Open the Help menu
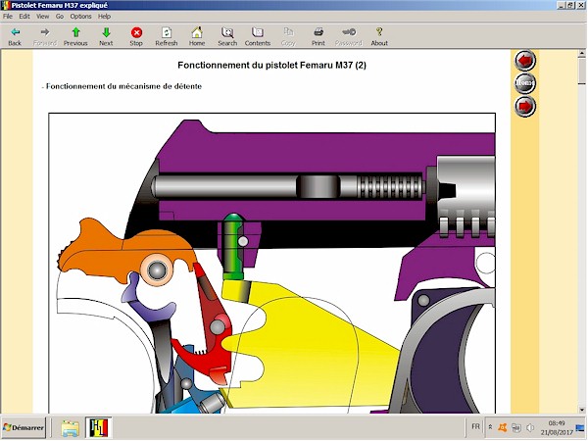Screen dimensions: 588x441 click(104, 16)
